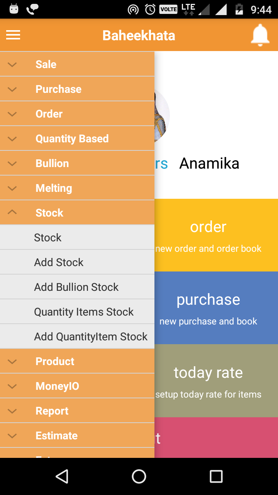Open Add Stock submenu item

[59, 262]
